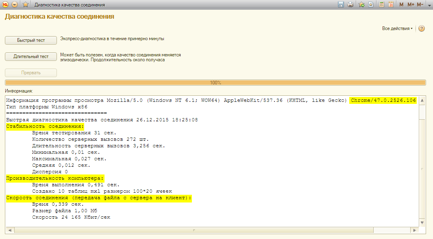Open the calculator icon
The height and width of the screenshot is (239, 433).
(x=382, y=5)
